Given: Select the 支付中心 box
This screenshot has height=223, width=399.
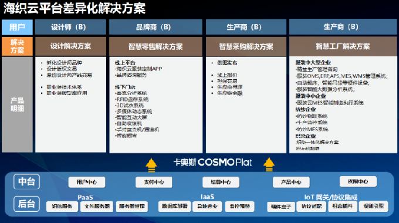Looking at the screenshot, I should 154,183.
